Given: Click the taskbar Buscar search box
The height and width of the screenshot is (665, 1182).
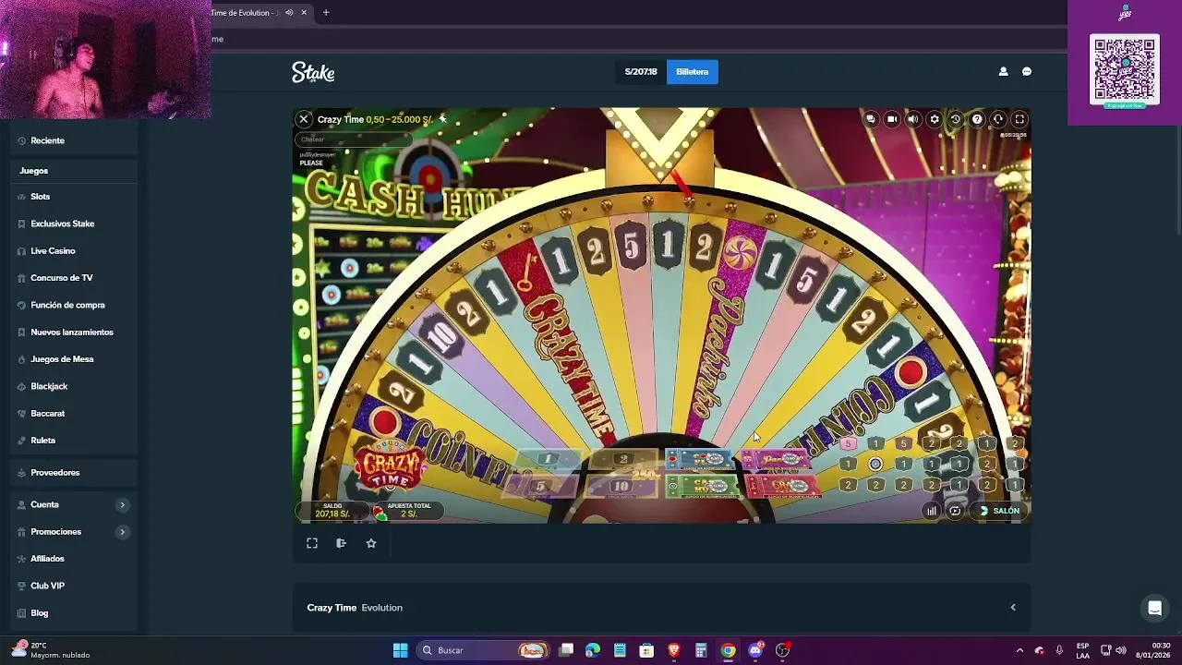Looking at the screenshot, I should (484, 650).
